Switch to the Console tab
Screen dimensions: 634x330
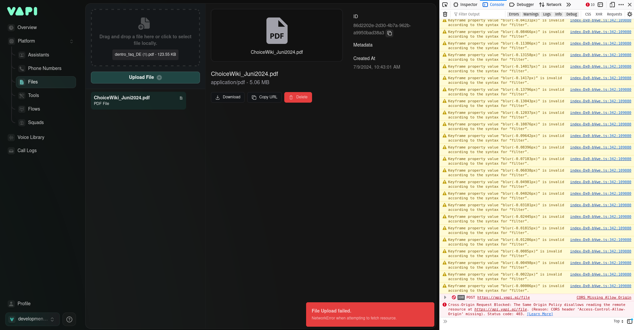click(x=494, y=5)
